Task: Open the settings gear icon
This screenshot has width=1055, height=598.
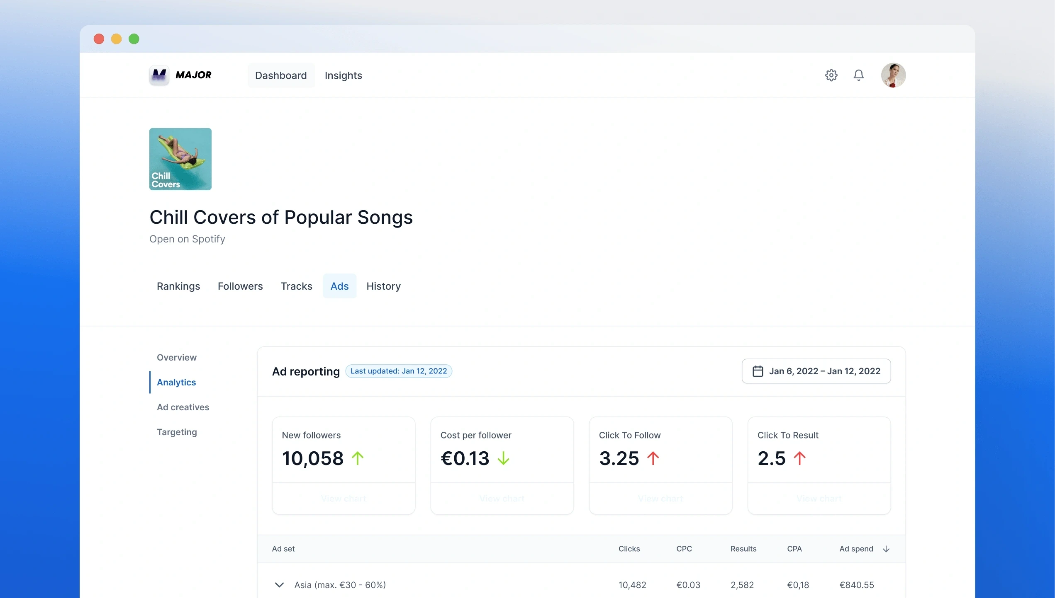Action: 831,75
